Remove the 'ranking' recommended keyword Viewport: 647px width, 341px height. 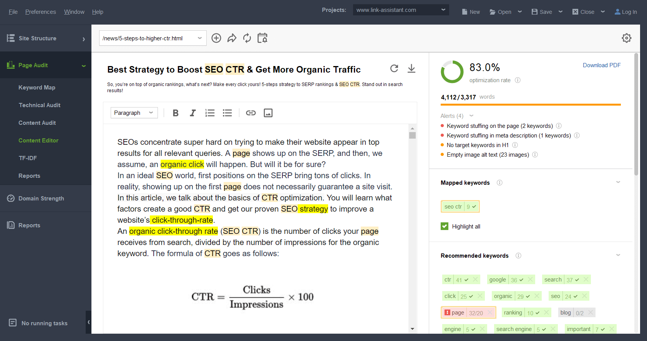[x=547, y=313]
